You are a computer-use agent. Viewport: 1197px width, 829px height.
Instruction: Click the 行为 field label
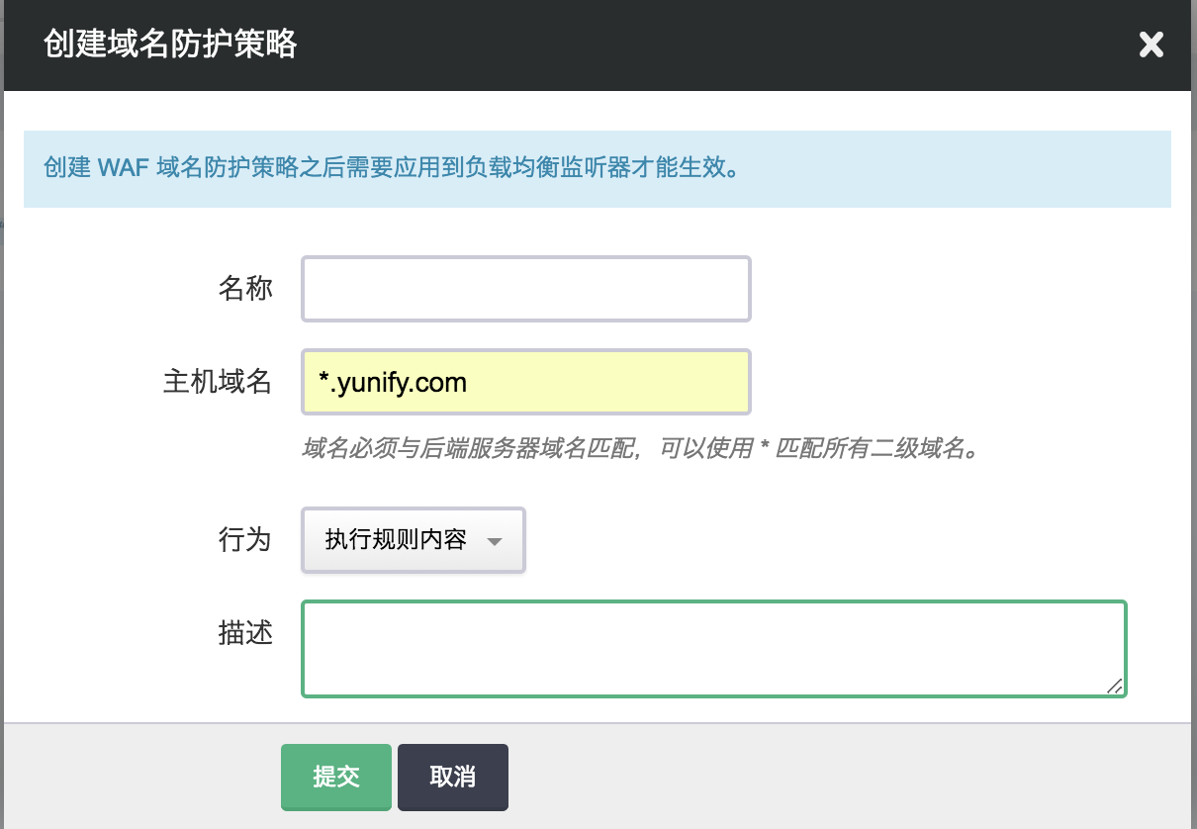[x=245, y=540]
